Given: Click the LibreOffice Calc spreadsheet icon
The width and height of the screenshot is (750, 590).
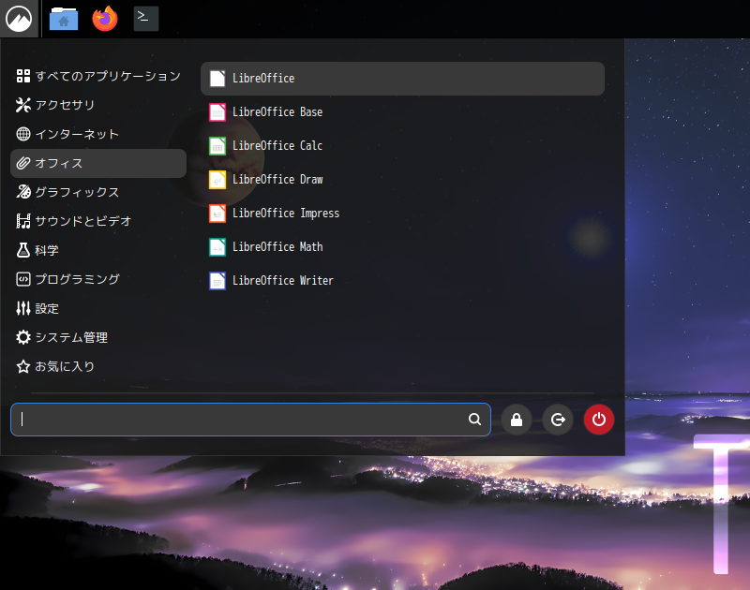Looking at the screenshot, I should 217,146.
